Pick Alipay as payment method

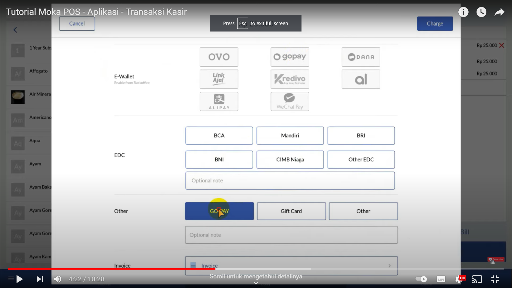pos(219,101)
